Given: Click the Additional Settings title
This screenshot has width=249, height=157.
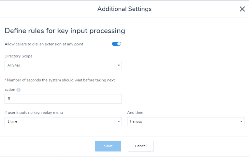Looking at the screenshot, I should click(x=124, y=9).
